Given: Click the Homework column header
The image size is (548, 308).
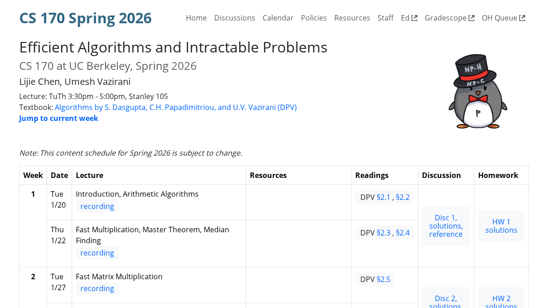Looking at the screenshot, I should point(501,175).
